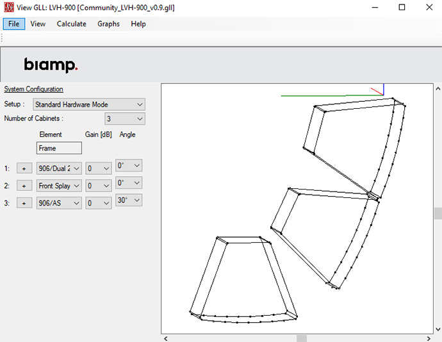Close the View GLL window
This screenshot has width=442, height=342.
point(429,7)
